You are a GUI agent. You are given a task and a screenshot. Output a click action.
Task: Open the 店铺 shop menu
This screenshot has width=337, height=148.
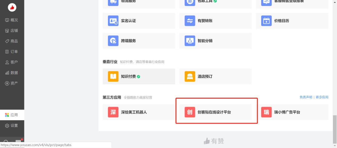[12, 31]
